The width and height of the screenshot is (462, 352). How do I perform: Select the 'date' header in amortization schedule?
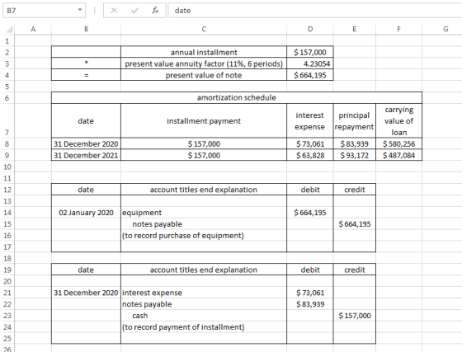tap(86, 120)
